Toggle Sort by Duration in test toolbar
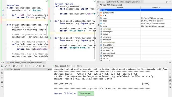This screenshot has width=172, height=97. click(17, 66)
